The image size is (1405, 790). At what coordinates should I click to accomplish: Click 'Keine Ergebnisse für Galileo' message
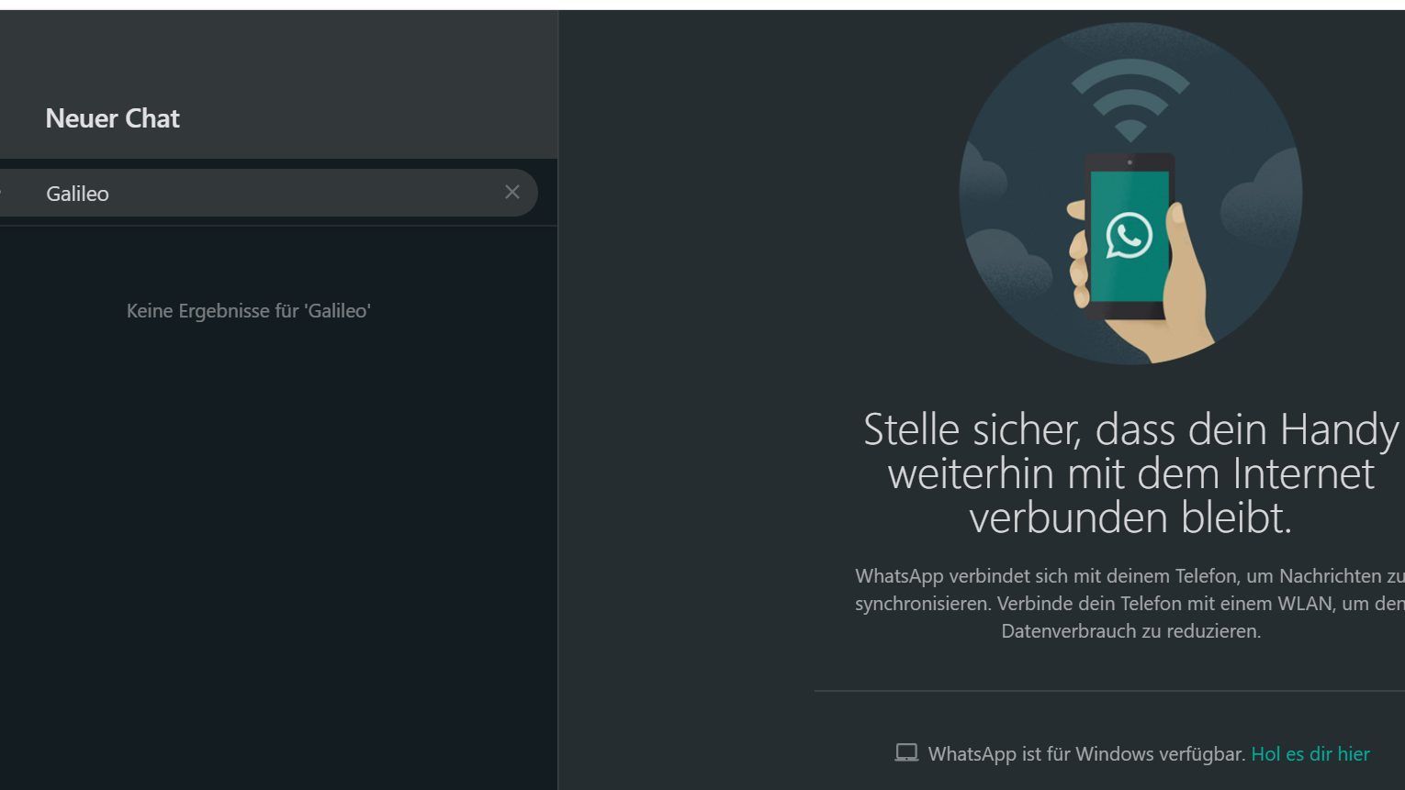click(x=249, y=311)
